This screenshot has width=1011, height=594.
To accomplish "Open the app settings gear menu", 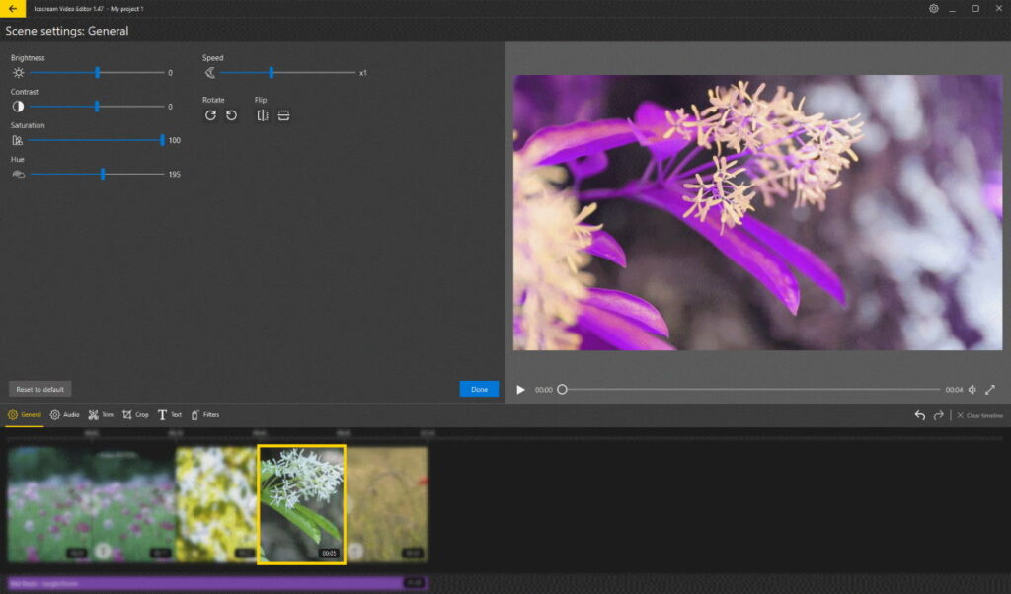I will coord(934,8).
